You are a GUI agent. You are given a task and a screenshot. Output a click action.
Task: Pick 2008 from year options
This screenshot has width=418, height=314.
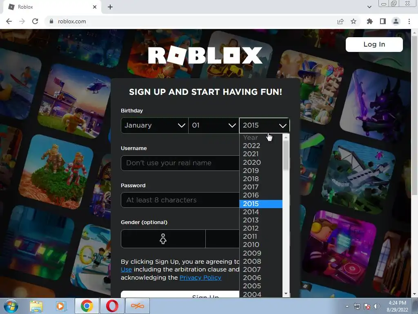point(261,261)
